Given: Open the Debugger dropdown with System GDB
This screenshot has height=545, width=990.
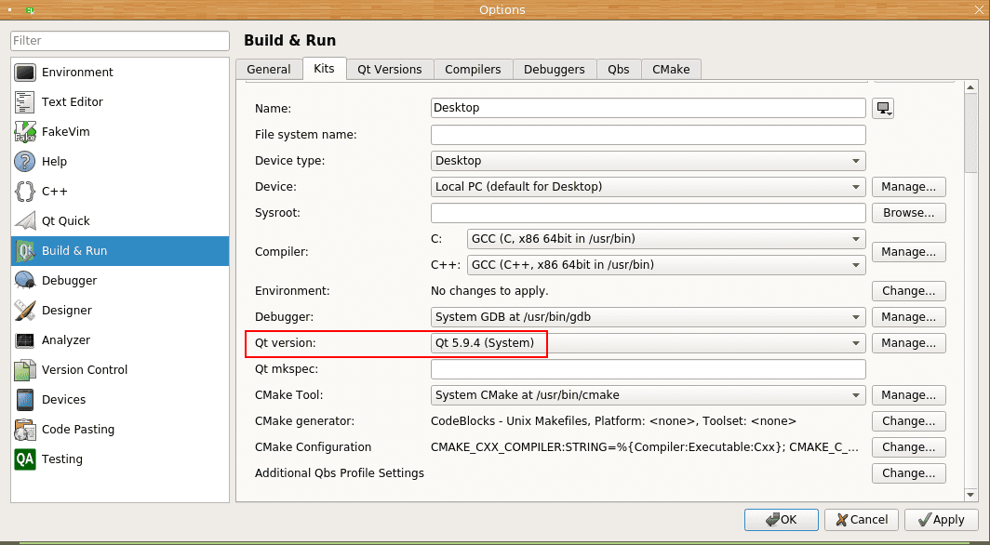Looking at the screenshot, I should coord(648,317).
